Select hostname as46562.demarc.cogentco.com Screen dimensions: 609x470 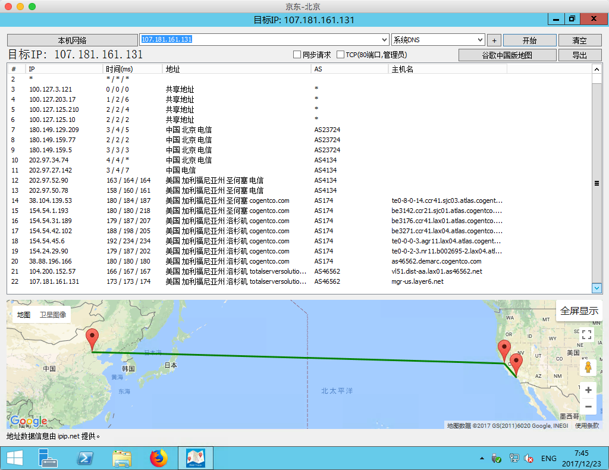[436, 261]
